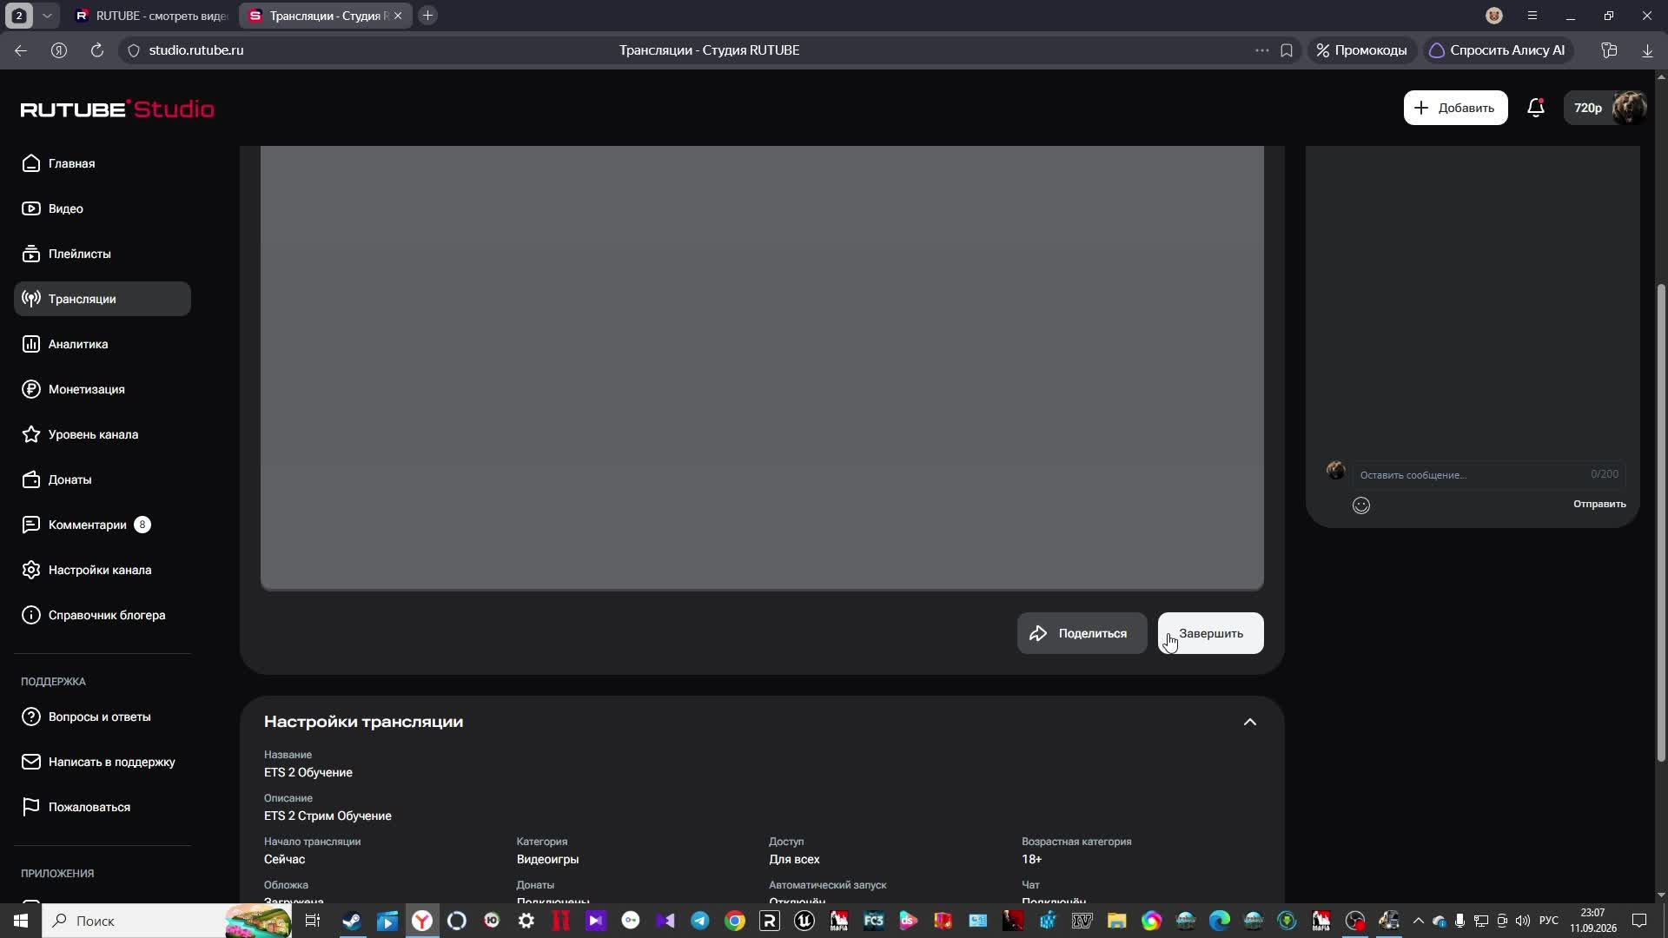
Task: Open File Explorer from the taskbar
Action: pos(1116,921)
